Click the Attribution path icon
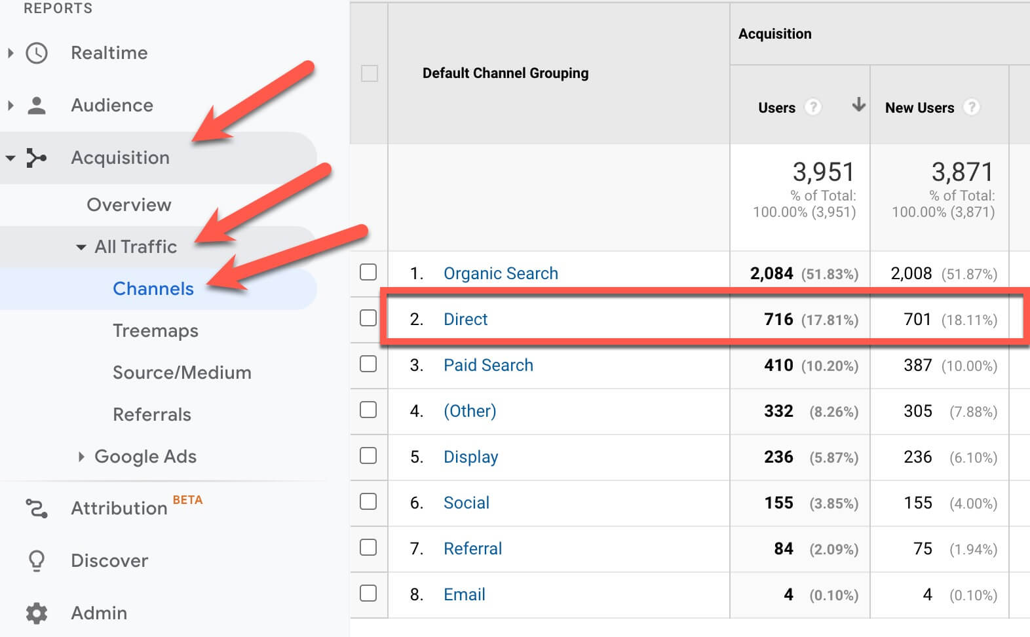This screenshot has height=637, width=1030. [37, 509]
